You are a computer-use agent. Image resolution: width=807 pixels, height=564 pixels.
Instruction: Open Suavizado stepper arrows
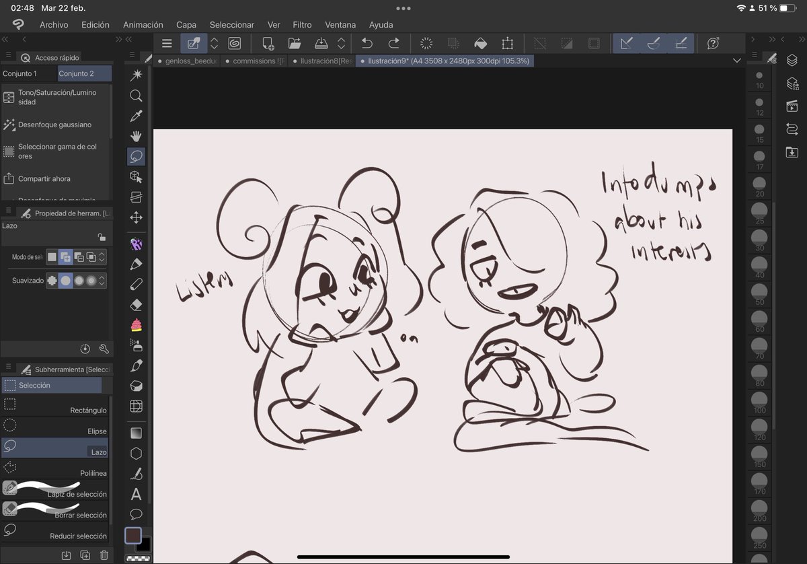pos(102,281)
